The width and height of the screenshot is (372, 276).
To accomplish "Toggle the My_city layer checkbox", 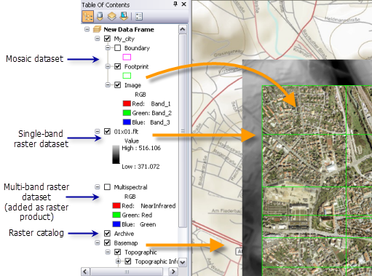I will [107, 39].
